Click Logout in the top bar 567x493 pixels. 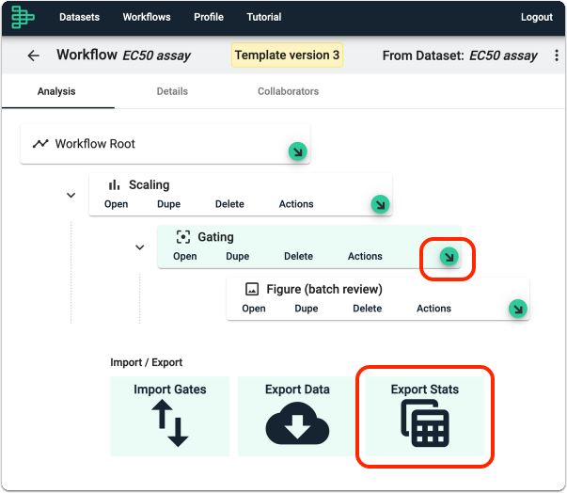[x=537, y=17]
